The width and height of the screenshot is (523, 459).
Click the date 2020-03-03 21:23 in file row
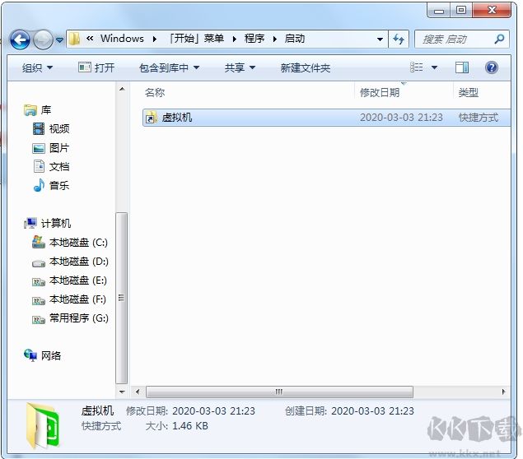(401, 118)
